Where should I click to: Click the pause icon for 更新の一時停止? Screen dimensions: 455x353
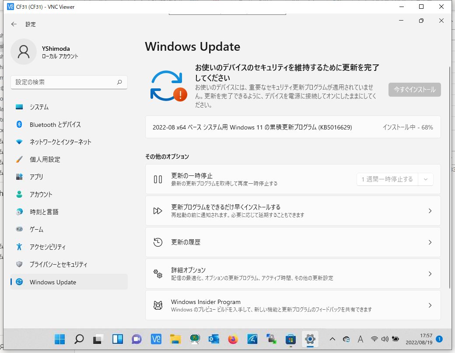[x=158, y=179]
